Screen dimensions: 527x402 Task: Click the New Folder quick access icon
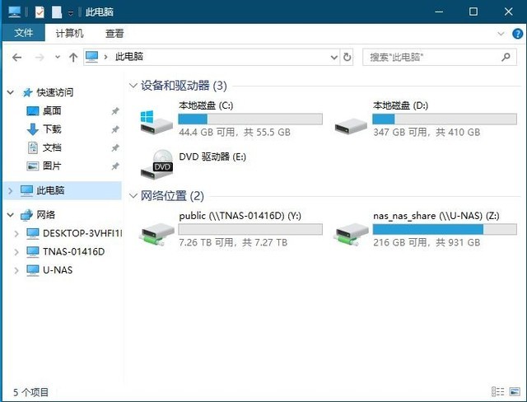[57, 12]
